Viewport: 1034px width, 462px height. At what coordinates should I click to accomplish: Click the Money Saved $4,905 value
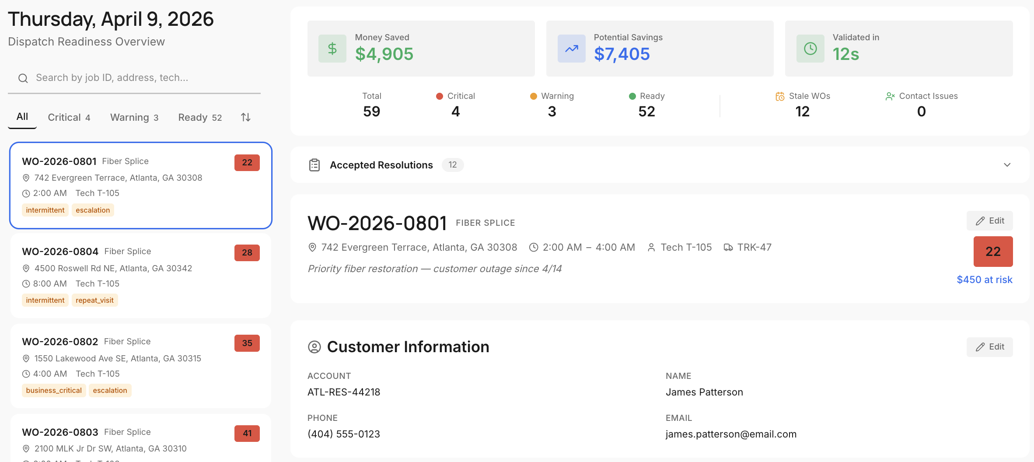click(384, 54)
